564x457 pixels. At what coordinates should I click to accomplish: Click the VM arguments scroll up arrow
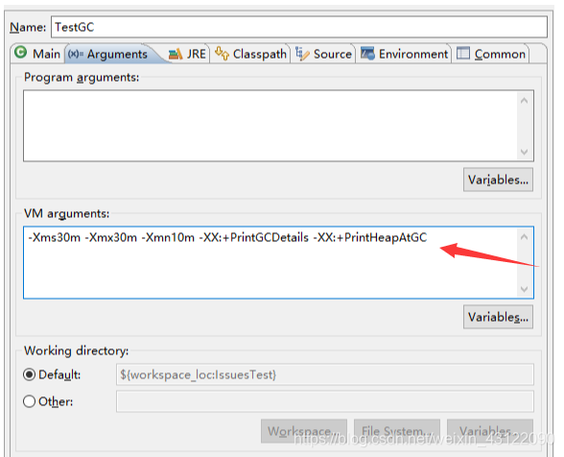pyautogui.click(x=524, y=237)
